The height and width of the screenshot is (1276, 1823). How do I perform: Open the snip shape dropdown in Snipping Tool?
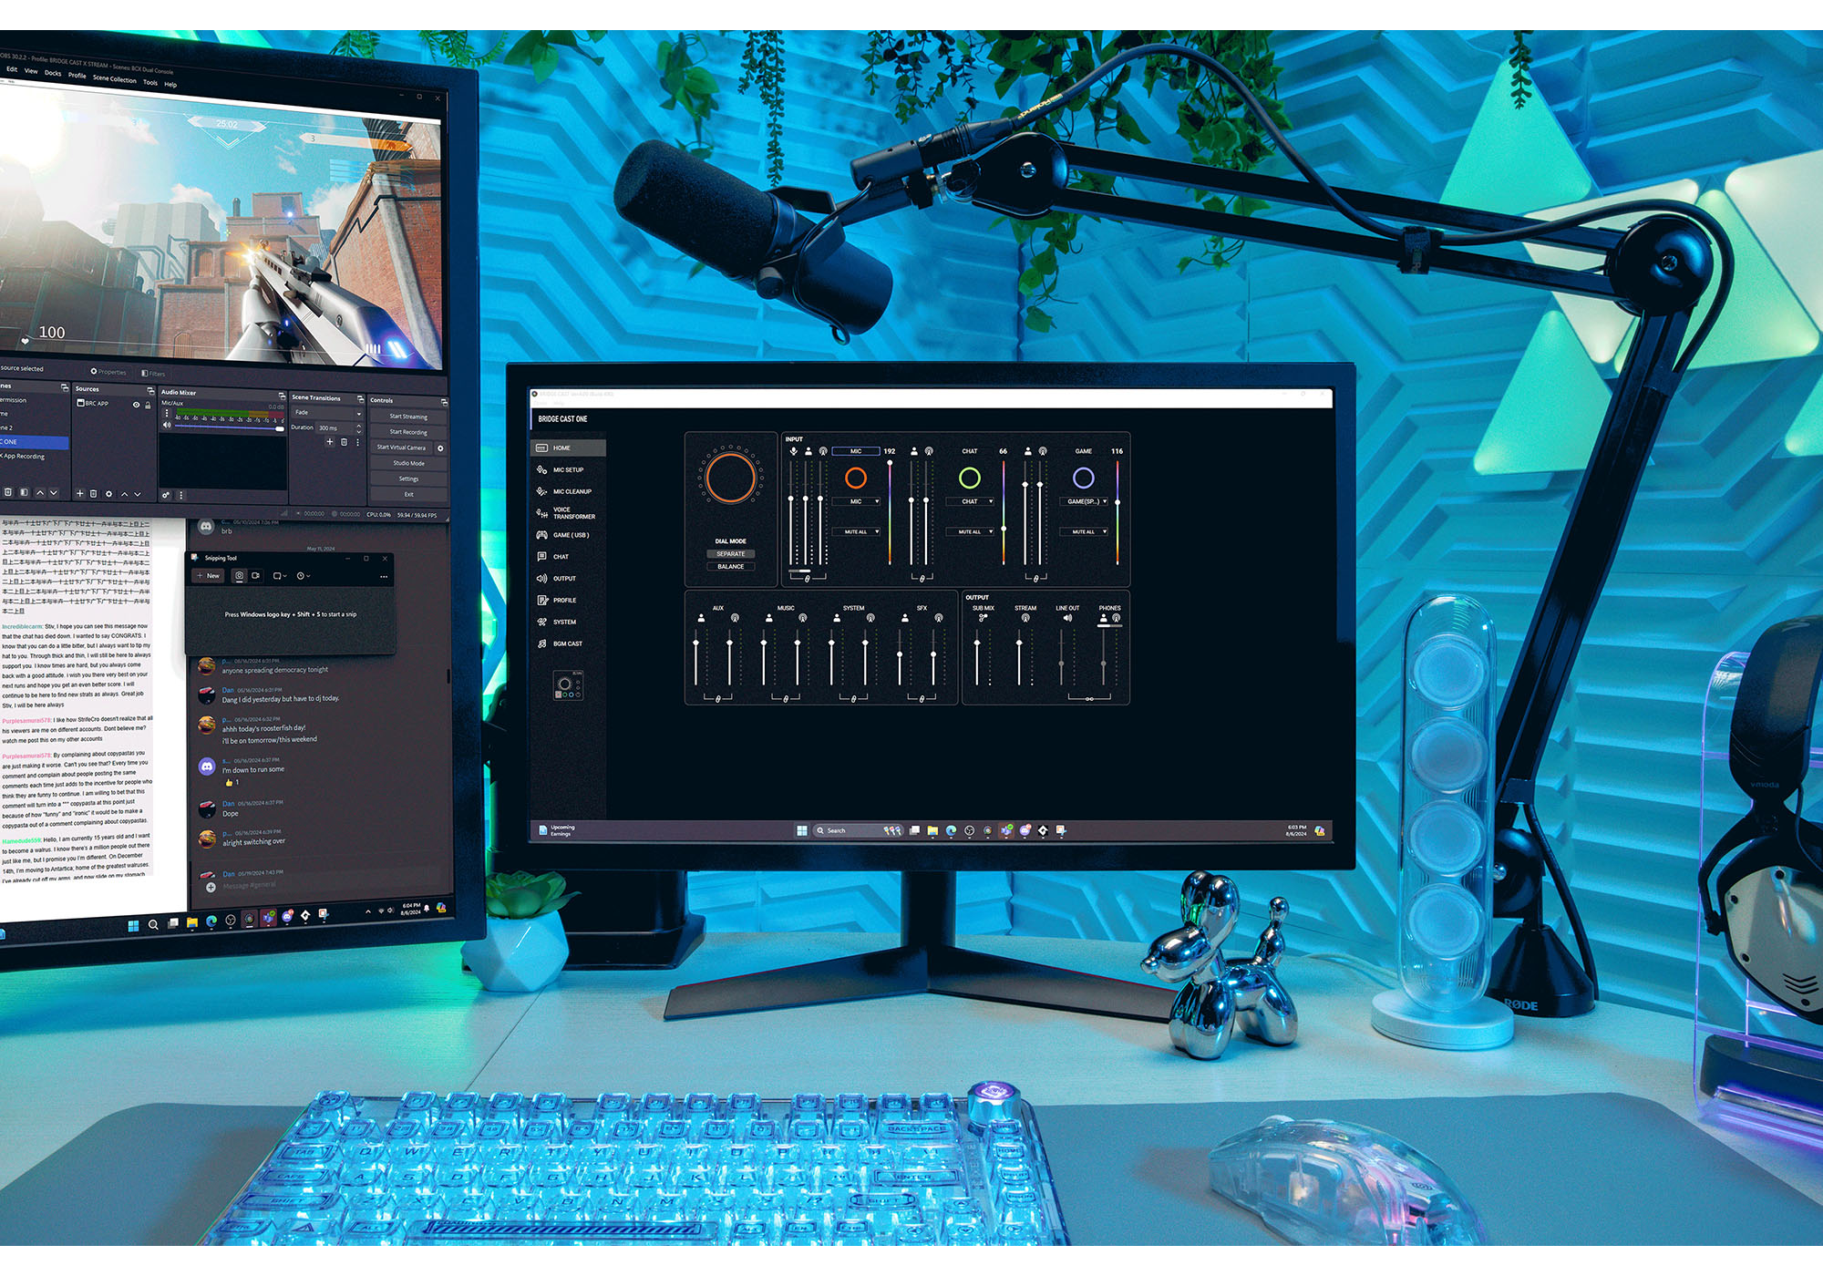pos(280,576)
